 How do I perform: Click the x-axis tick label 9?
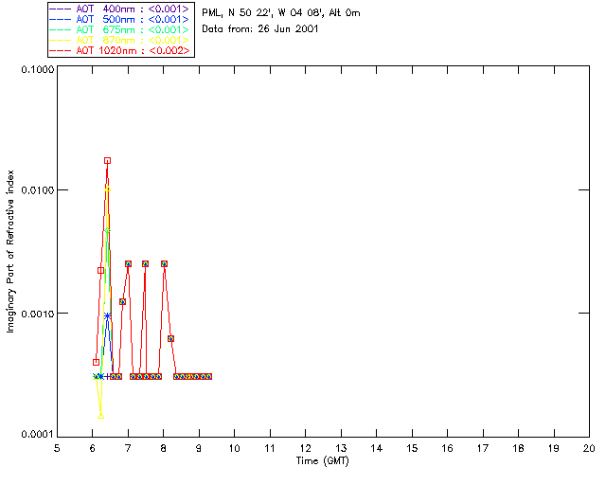coord(199,448)
